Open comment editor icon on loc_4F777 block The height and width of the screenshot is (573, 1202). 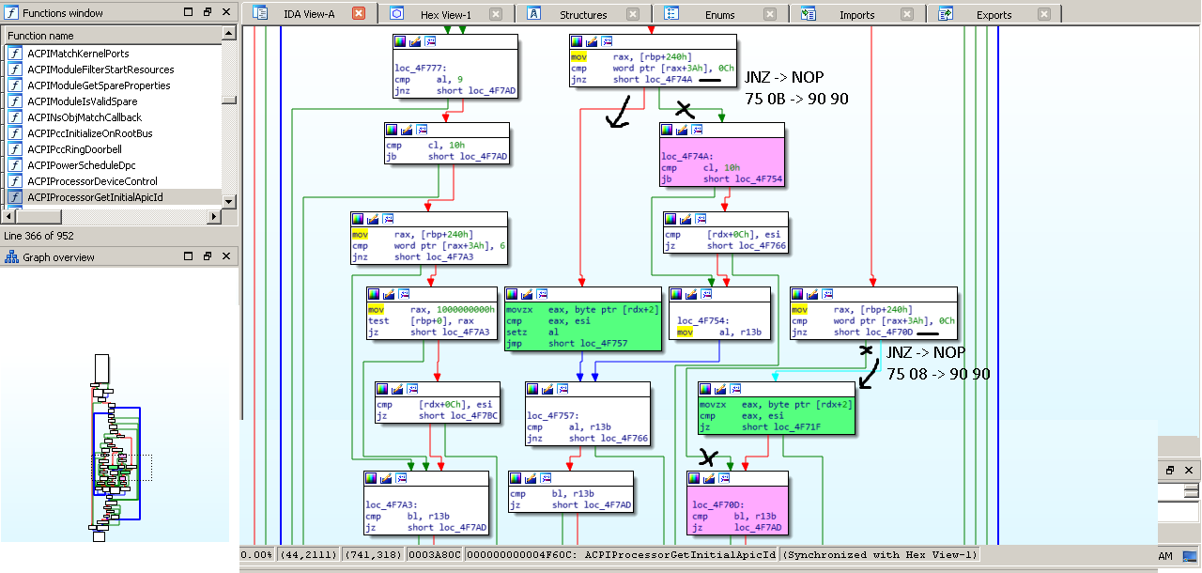415,41
